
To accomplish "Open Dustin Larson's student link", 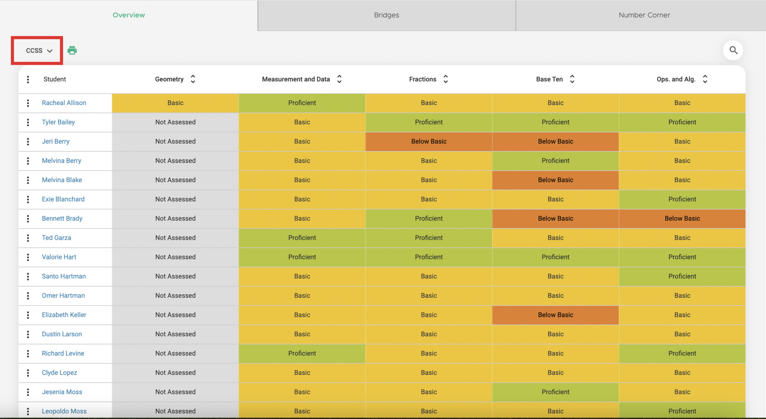I will click(62, 334).
